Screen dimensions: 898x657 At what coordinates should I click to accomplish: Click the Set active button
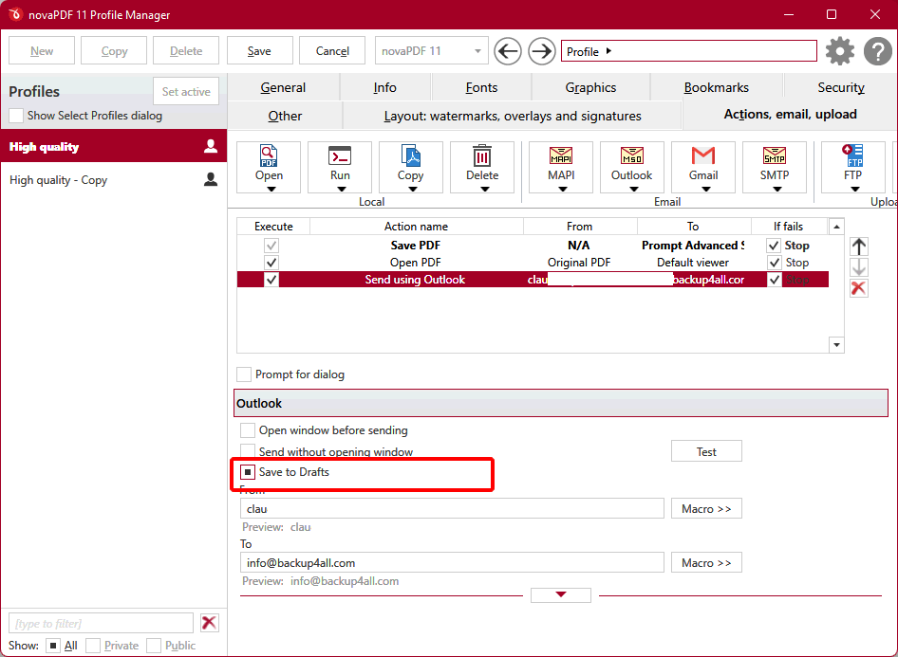click(186, 92)
